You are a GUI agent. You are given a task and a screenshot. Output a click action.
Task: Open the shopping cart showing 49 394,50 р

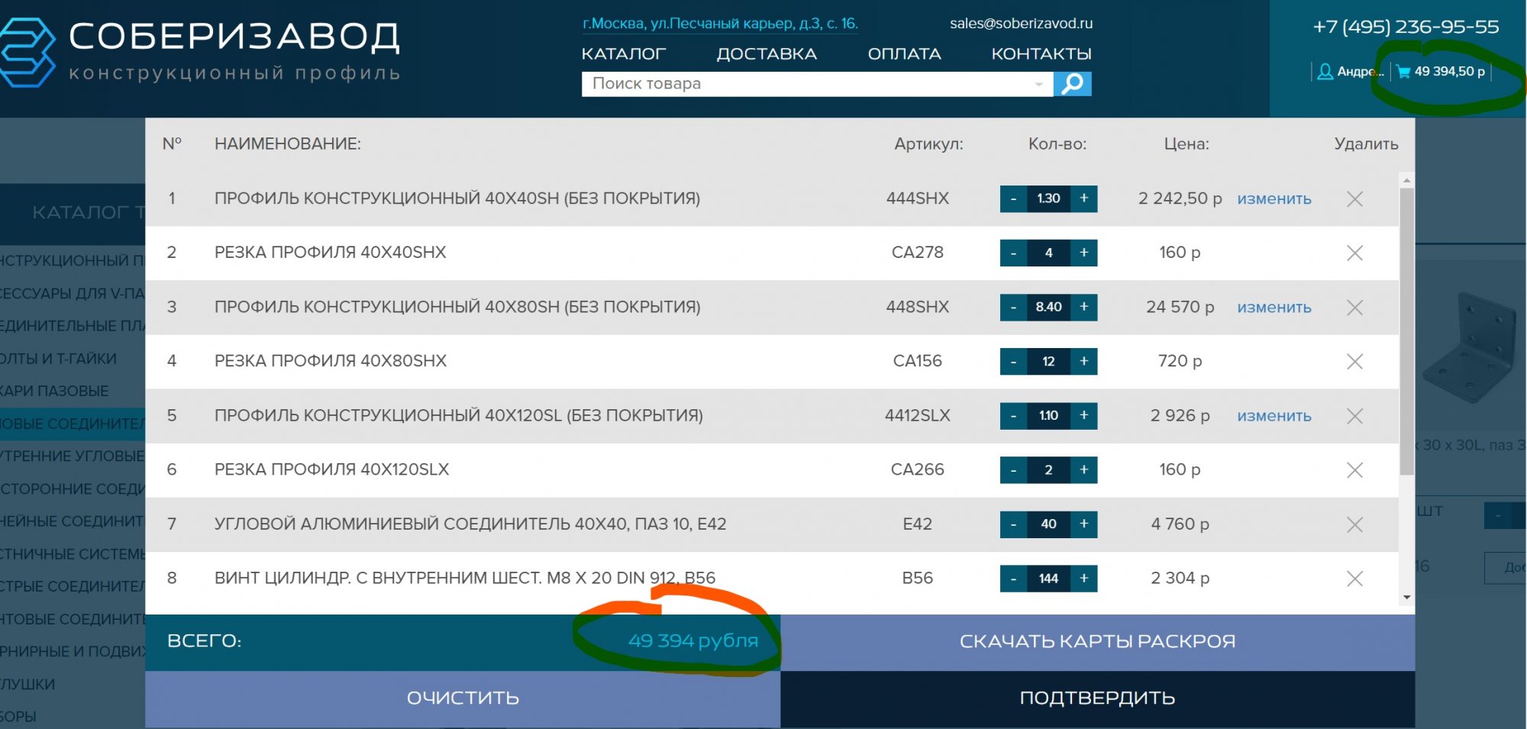[1440, 72]
